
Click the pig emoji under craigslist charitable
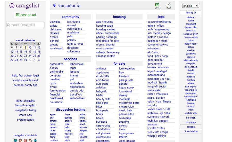(26, 140)
